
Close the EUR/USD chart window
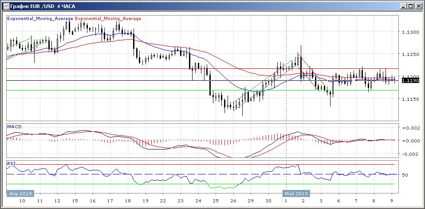pos(418,6)
